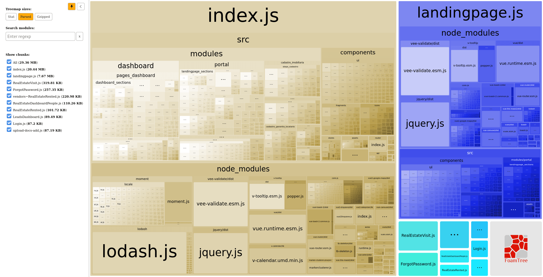Click vue.runtime.esm.js inside landingpage.js
The height and width of the screenshot is (277, 543).
pyautogui.click(x=518, y=64)
